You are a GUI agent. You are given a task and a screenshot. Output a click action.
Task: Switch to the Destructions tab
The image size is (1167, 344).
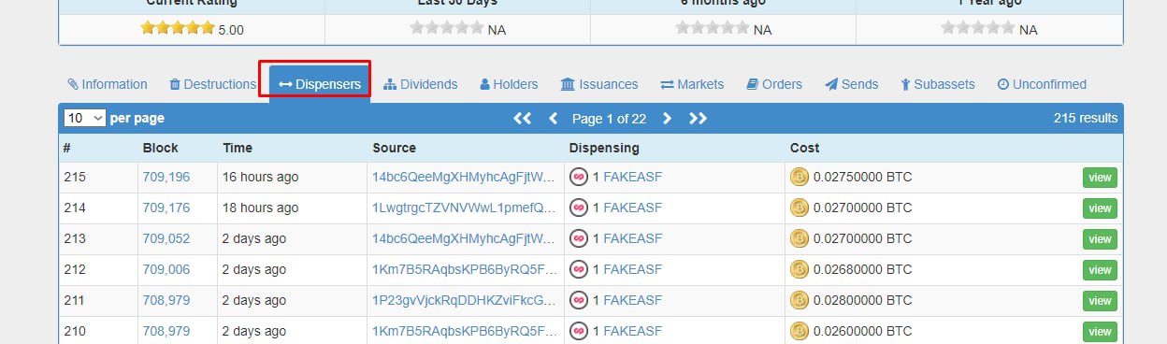click(x=212, y=84)
